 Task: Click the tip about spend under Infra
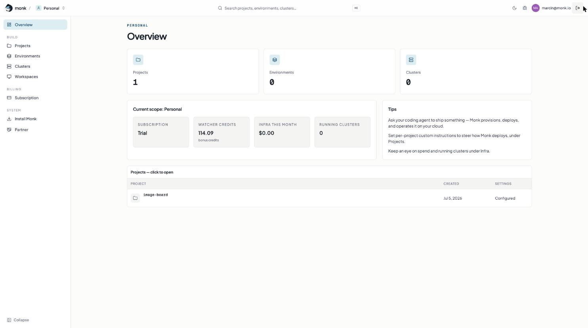[439, 151]
